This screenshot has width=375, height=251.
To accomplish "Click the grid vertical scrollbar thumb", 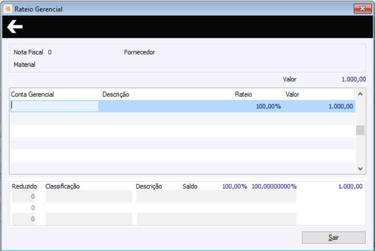I will tap(361, 130).
